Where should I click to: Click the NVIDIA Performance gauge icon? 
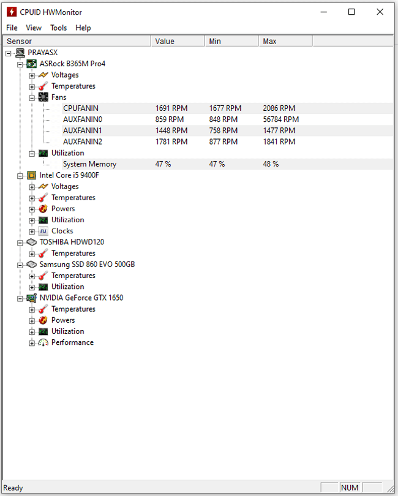pos(43,342)
